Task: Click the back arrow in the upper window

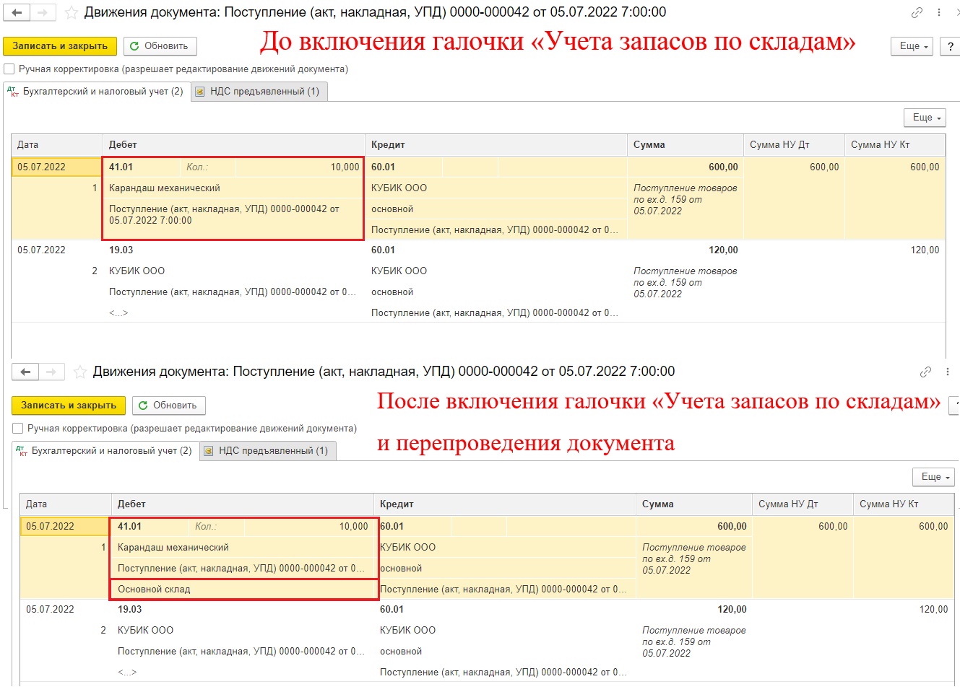Action: (17, 12)
